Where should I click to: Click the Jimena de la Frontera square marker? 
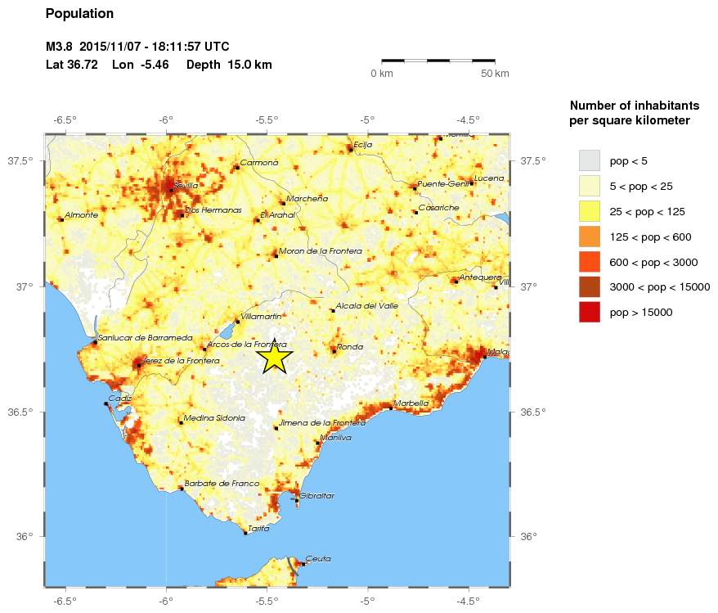coord(276,428)
